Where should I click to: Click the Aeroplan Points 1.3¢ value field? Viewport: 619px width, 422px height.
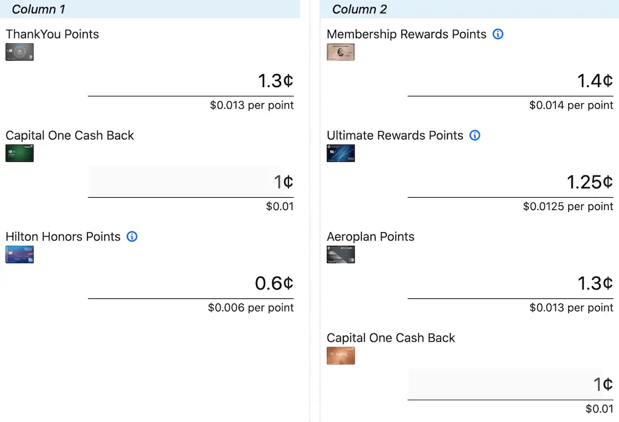511,284
